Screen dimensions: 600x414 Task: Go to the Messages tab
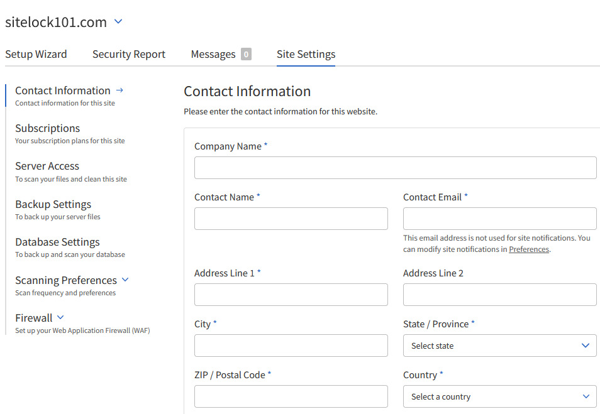tap(213, 54)
